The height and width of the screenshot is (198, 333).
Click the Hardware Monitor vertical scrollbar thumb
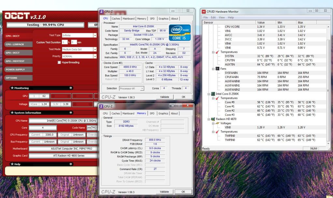pyautogui.click(x=328, y=90)
